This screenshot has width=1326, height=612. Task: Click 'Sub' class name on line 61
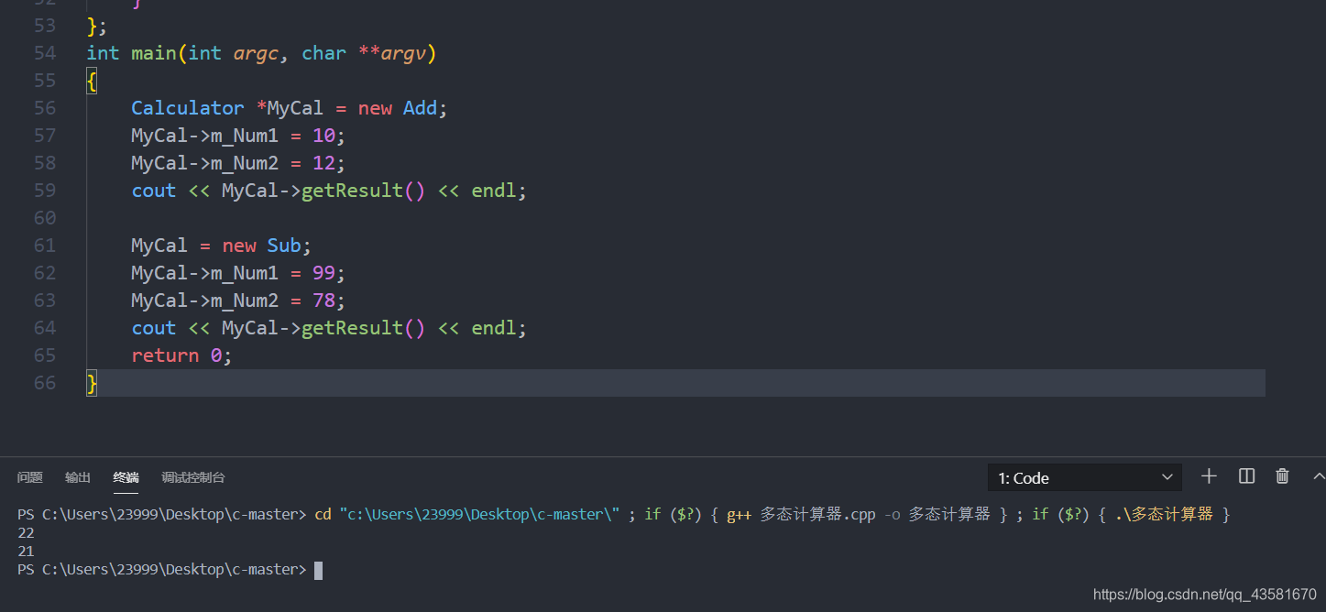(284, 246)
